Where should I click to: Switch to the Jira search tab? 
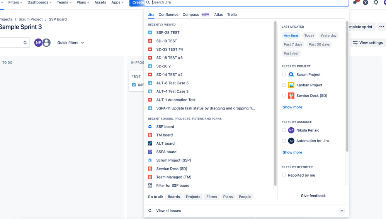click(151, 15)
